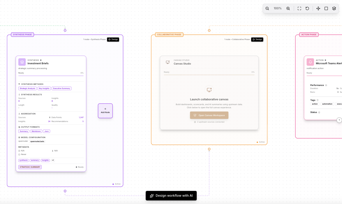The width and height of the screenshot is (342, 204).
Task: Toggle the Executive Summary method tag
Action: point(62,88)
